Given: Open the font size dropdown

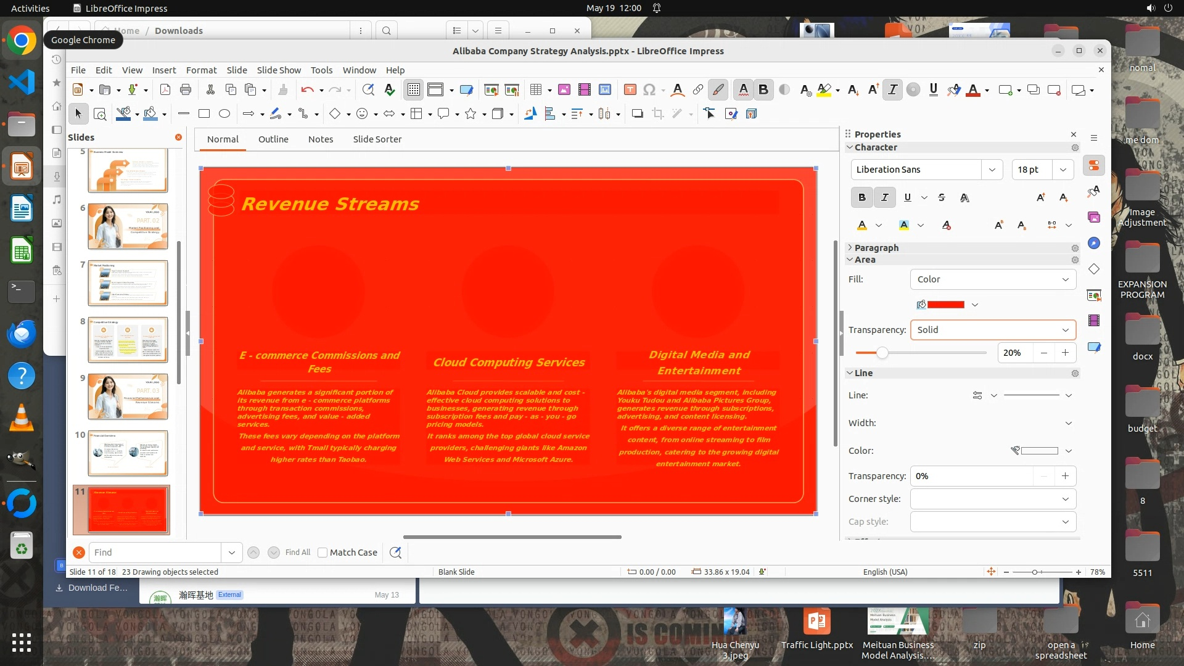Looking at the screenshot, I should pos(1063,170).
